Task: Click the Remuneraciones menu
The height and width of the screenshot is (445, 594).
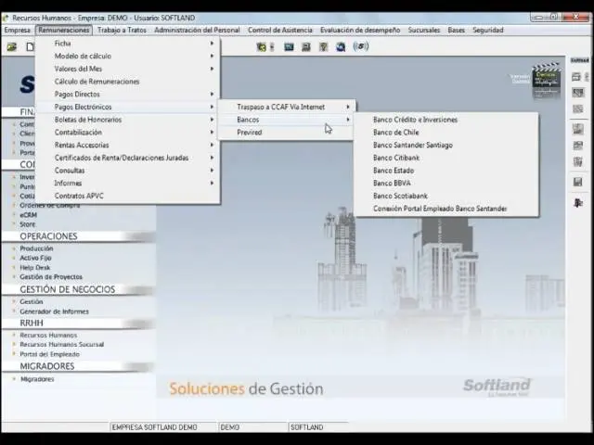Action: 64,30
